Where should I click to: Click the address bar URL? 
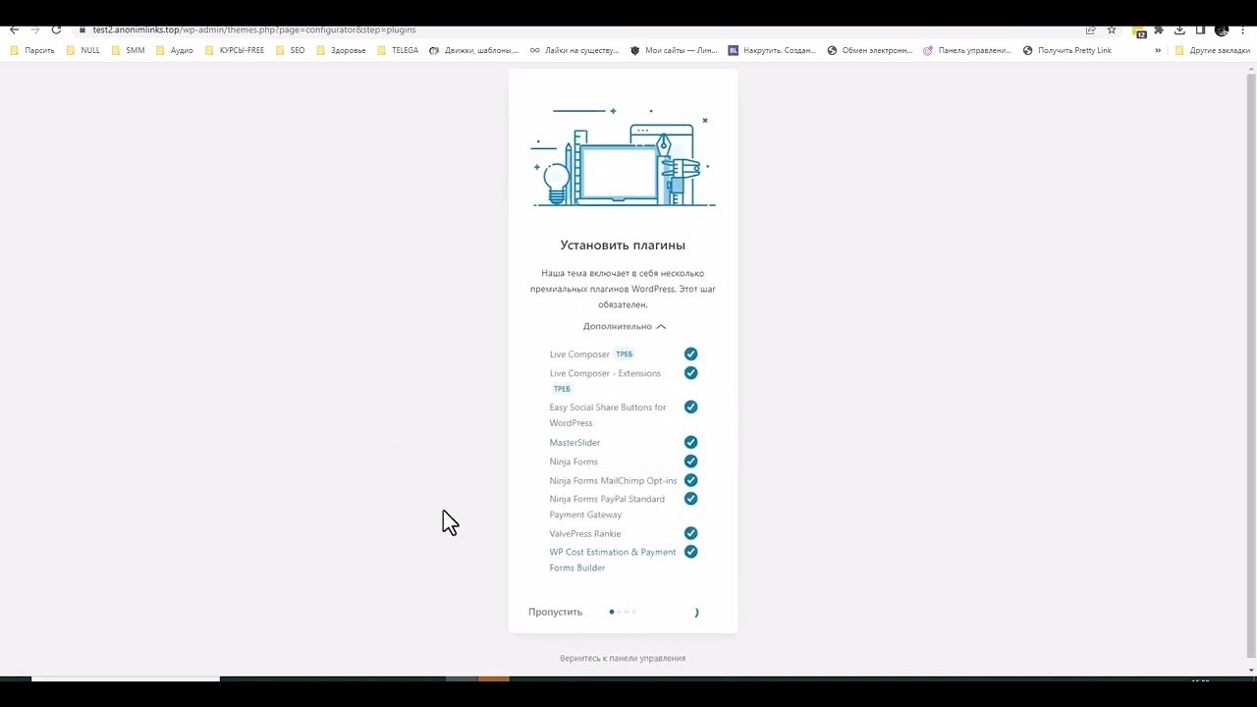point(254,29)
